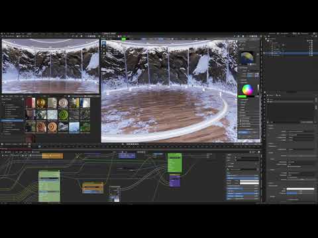The width and height of the screenshot is (318, 238).
Task: Pick the green torus material thumbnail
Action: click(63, 115)
